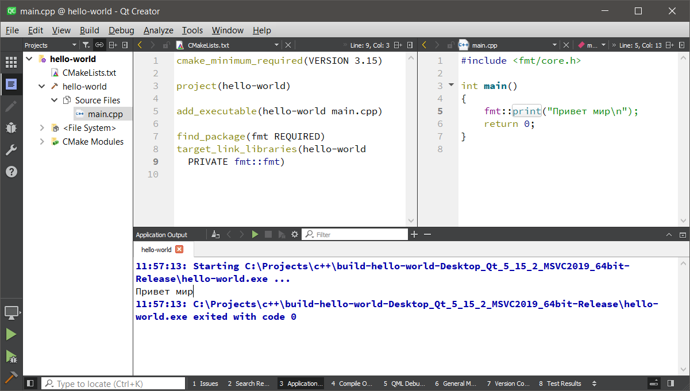The width and height of the screenshot is (690, 391).
Task: Stop the running application using the square icon
Action: (268, 234)
